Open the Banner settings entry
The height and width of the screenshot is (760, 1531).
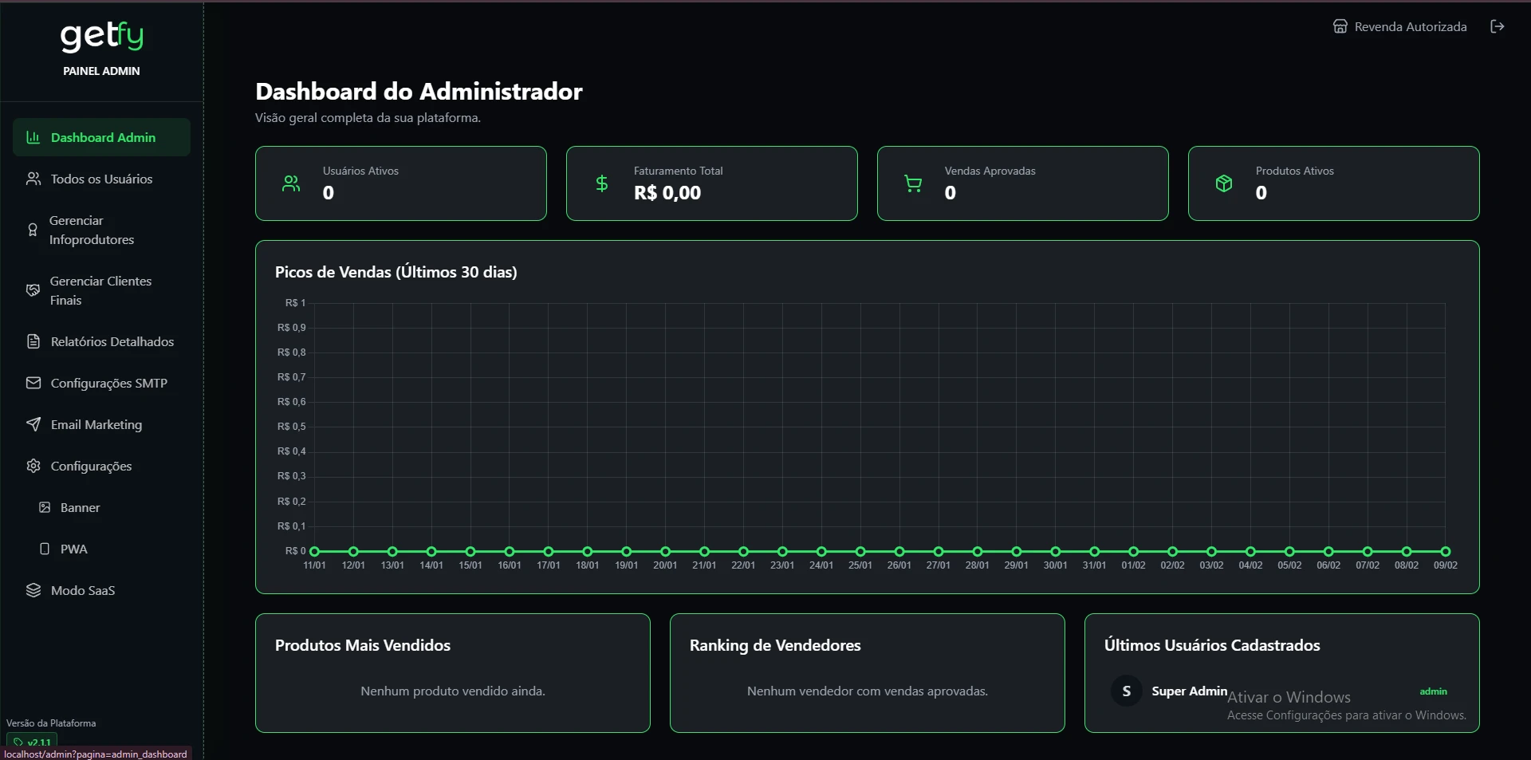(x=81, y=507)
